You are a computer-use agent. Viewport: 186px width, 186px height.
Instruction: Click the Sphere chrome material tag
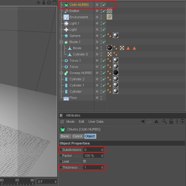116,35
